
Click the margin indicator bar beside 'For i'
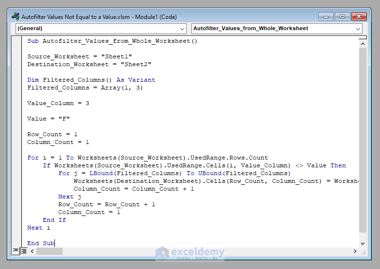tap(17, 158)
